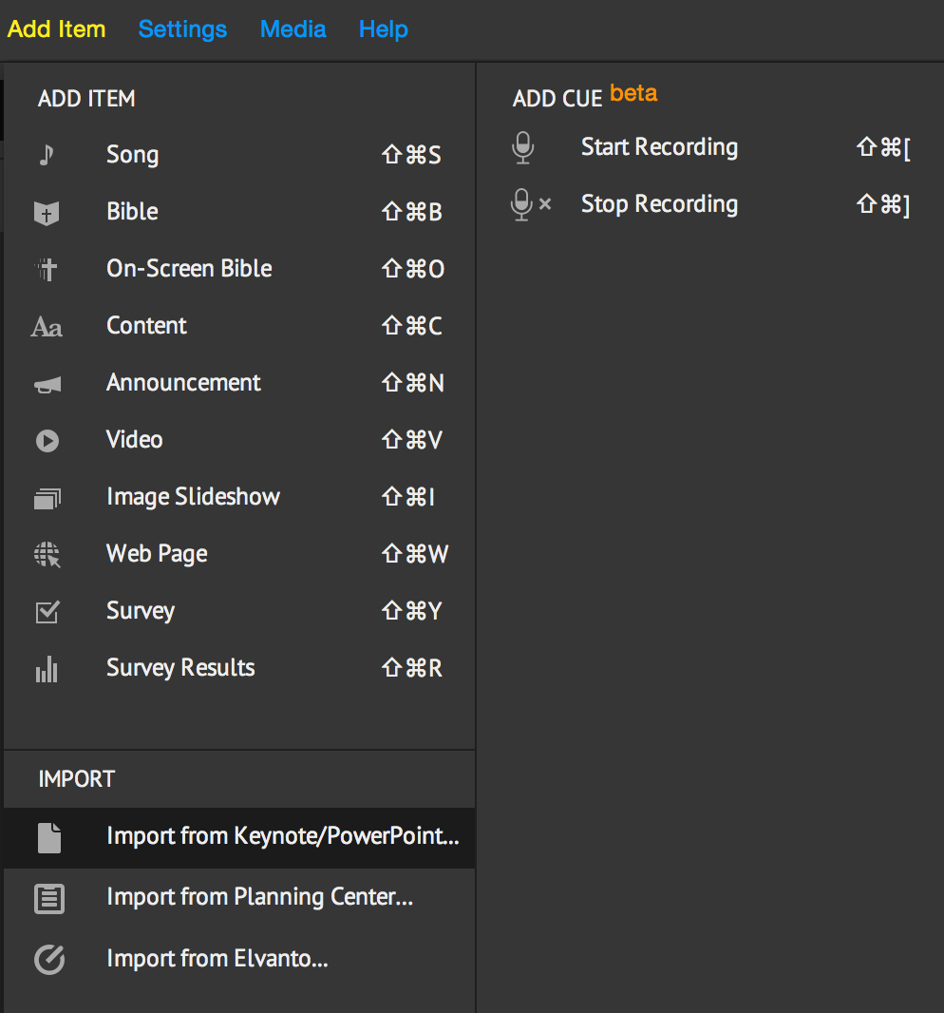Click the IMPORT section heading
The height and width of the screenshot is (1013, 944).
point(76,779)
